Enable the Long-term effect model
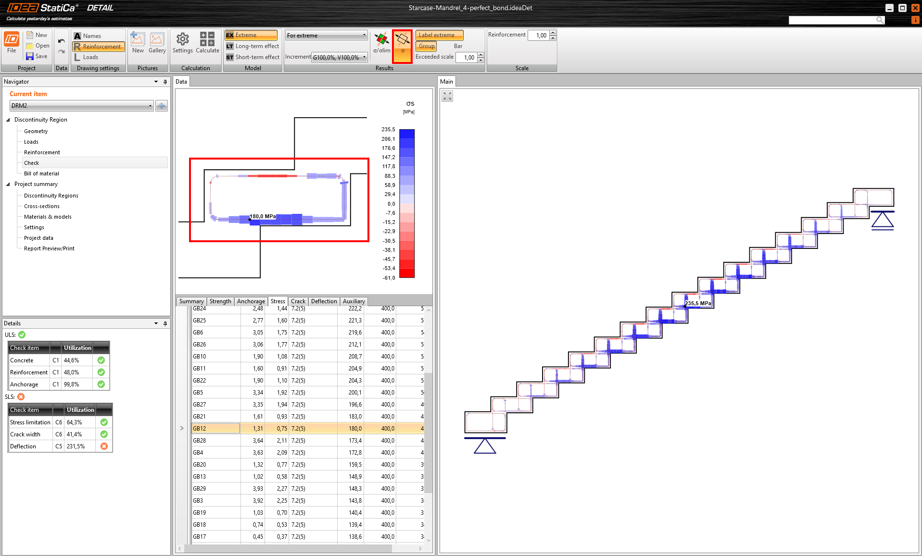922x556 pixels. [x=253, y=46]
